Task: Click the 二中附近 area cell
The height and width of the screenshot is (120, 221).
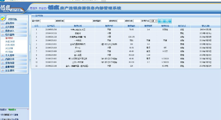Action: 78,51
